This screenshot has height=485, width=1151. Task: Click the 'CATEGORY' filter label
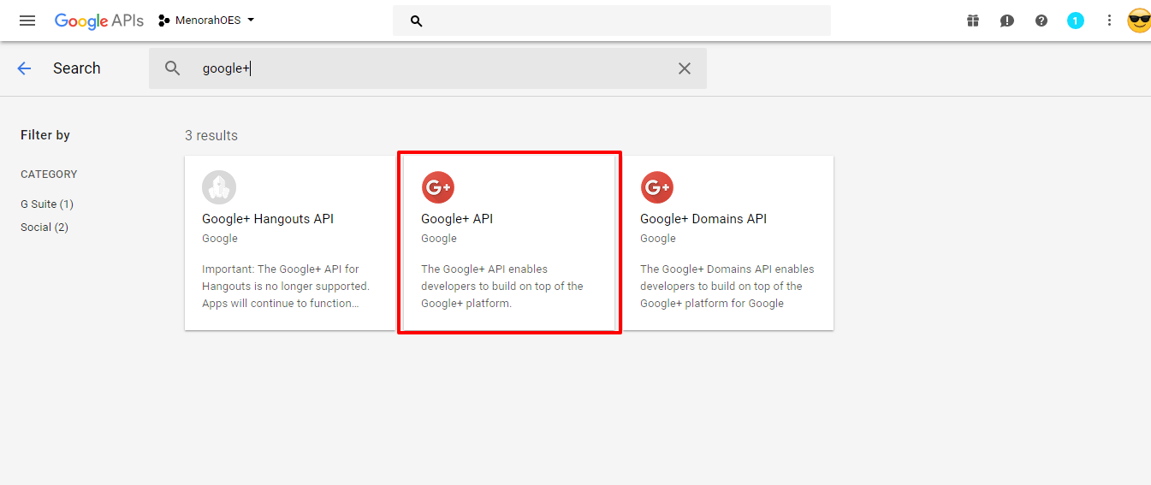pos(49,174)
